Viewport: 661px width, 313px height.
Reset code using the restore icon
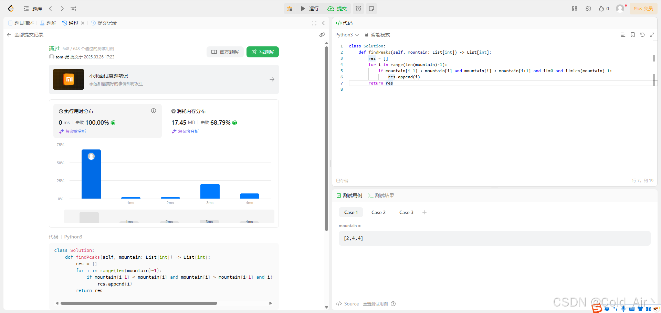tap(642, 35)
